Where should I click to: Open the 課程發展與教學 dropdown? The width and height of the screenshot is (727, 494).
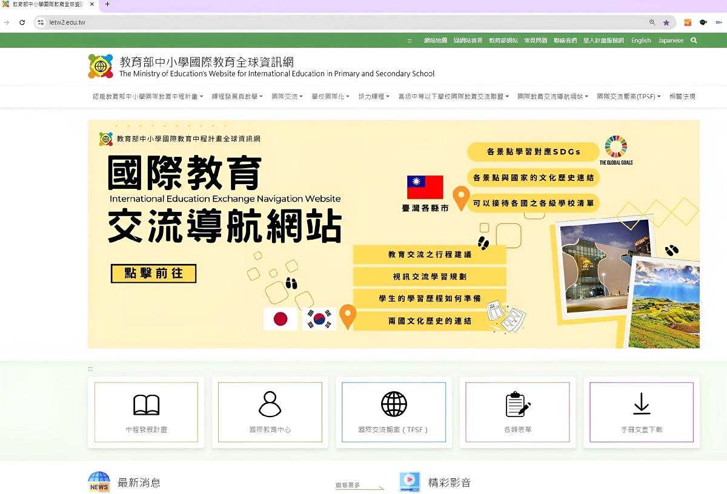[237, 97]
